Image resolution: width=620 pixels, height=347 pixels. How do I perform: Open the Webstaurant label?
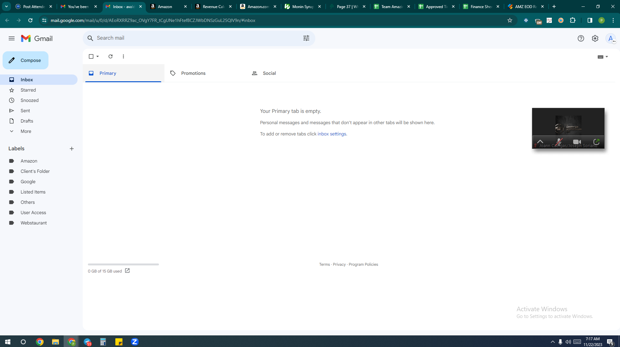tap(39, 223)
